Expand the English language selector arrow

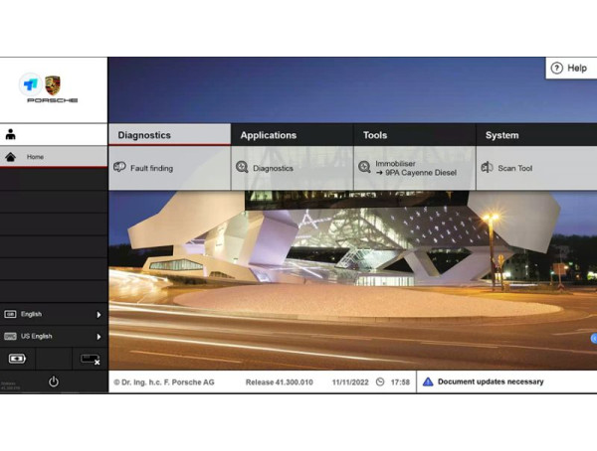[x=99, y=314]
